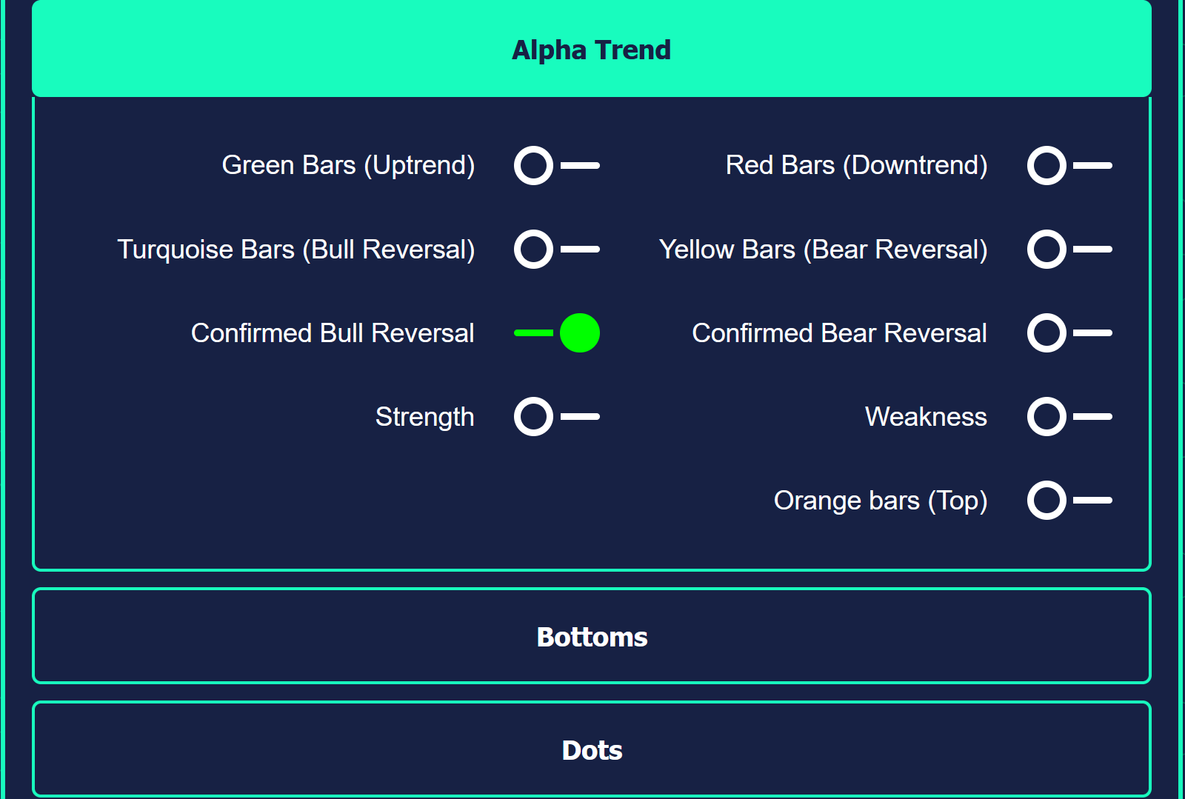Turn on Yellow Bars (Bear Reversal) switch
This screenshot has height=799, width=1185.
coord(1069,249)
